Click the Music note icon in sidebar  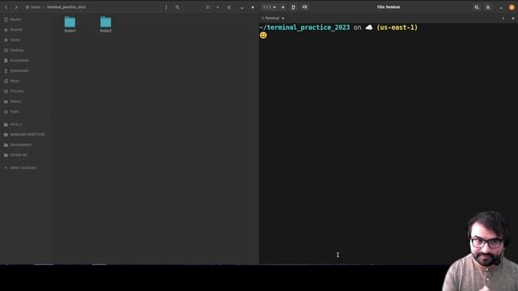pyautogui.click(x=6, y=81)
